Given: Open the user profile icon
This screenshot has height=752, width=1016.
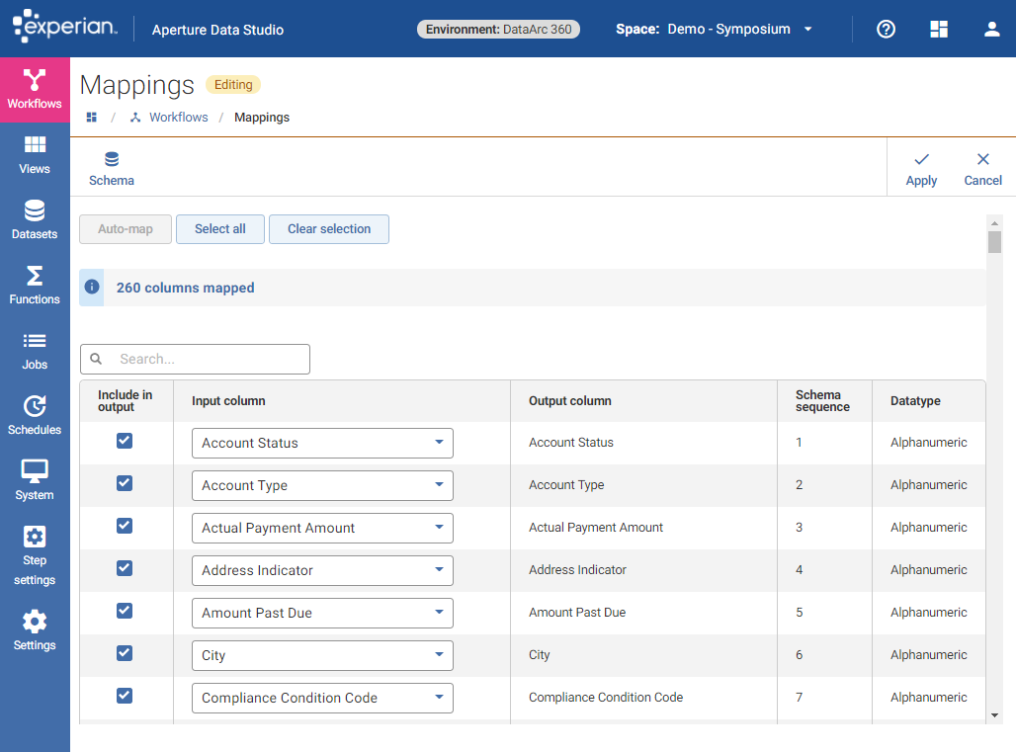Looking at the screenshot, I should (992, 29).
